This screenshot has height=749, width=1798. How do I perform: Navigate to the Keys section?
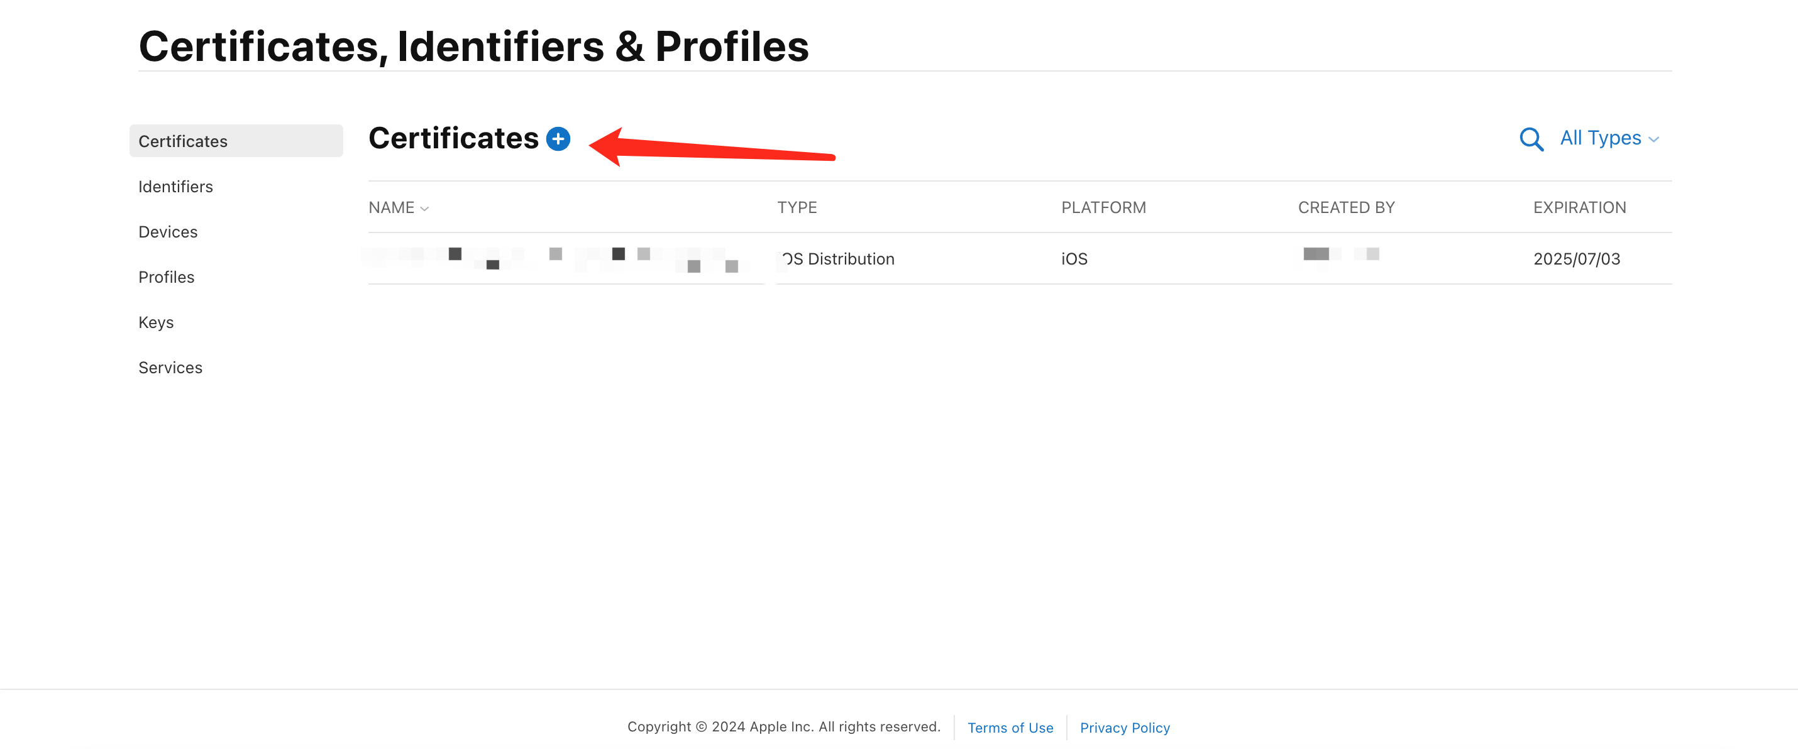coord(156,322)
